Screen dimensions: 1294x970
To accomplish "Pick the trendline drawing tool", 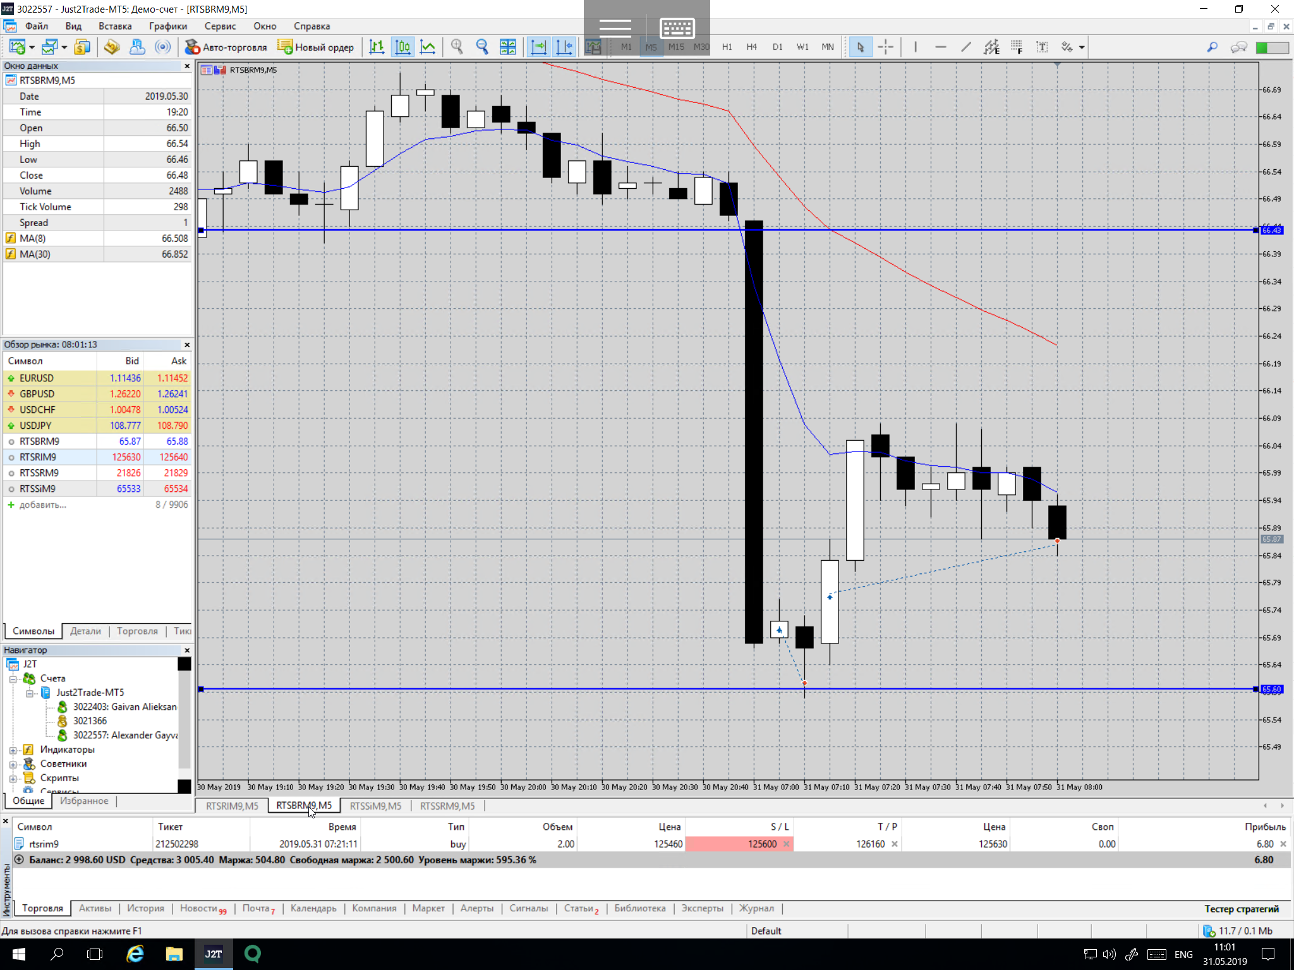I will click(965, 47).
